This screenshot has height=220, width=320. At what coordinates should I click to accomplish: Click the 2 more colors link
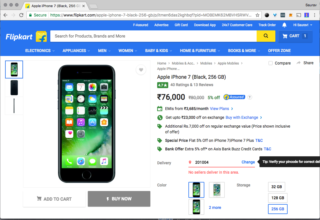click(x=215, y=207)
